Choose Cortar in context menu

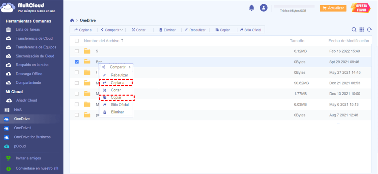(x=116, y=90)
